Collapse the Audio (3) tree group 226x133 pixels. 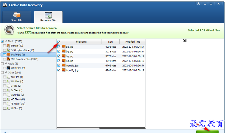coord(6,63)
